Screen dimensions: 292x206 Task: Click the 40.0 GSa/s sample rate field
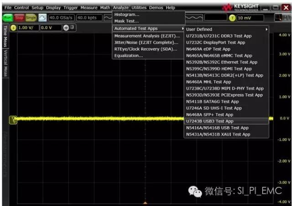click(62, 17)
